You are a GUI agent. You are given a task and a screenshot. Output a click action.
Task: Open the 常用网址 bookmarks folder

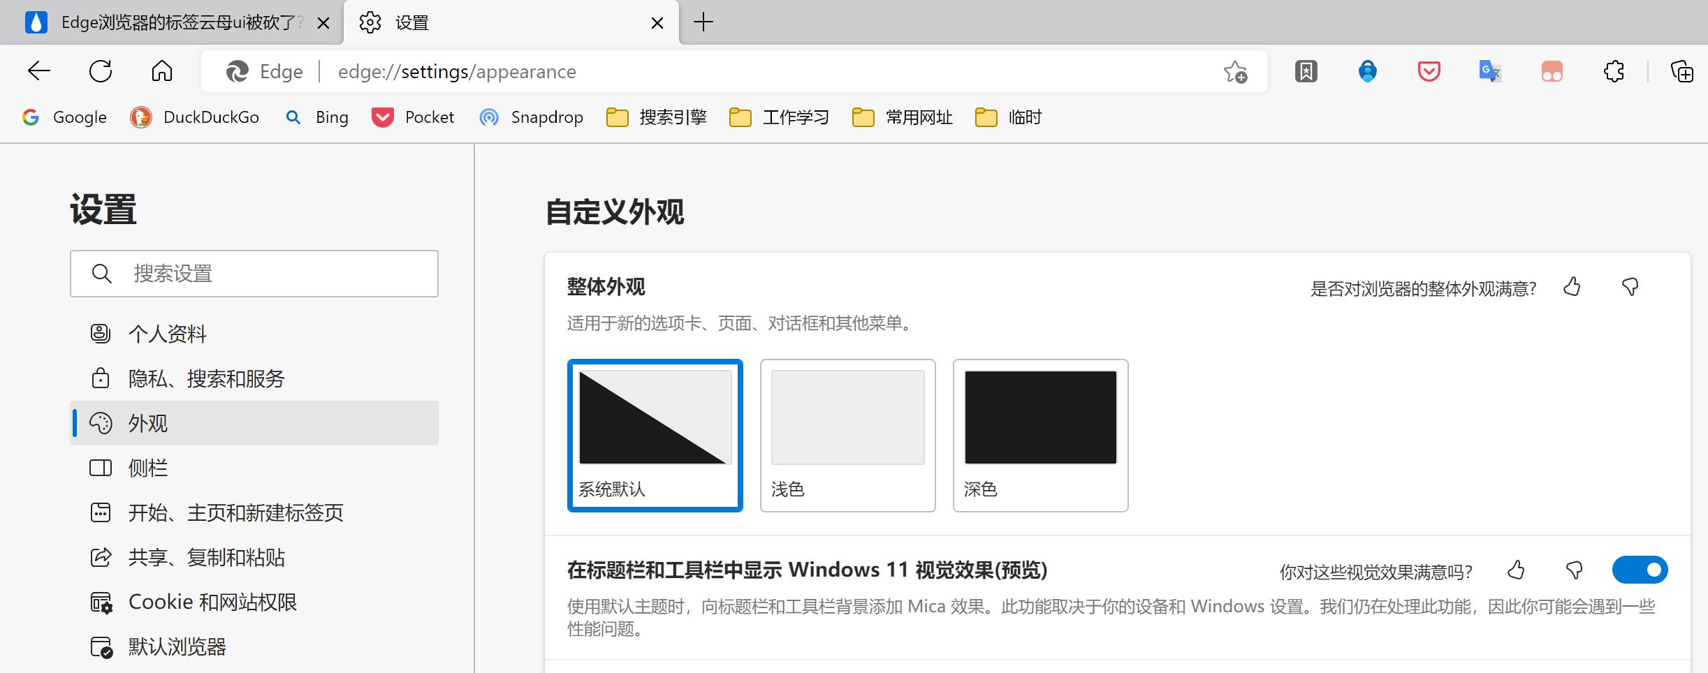[x=903, y=117]
